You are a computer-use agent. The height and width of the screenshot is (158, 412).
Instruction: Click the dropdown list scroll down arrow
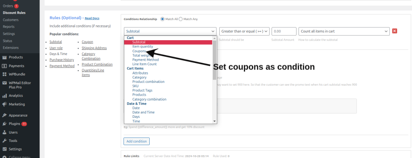tap(214, 121)
